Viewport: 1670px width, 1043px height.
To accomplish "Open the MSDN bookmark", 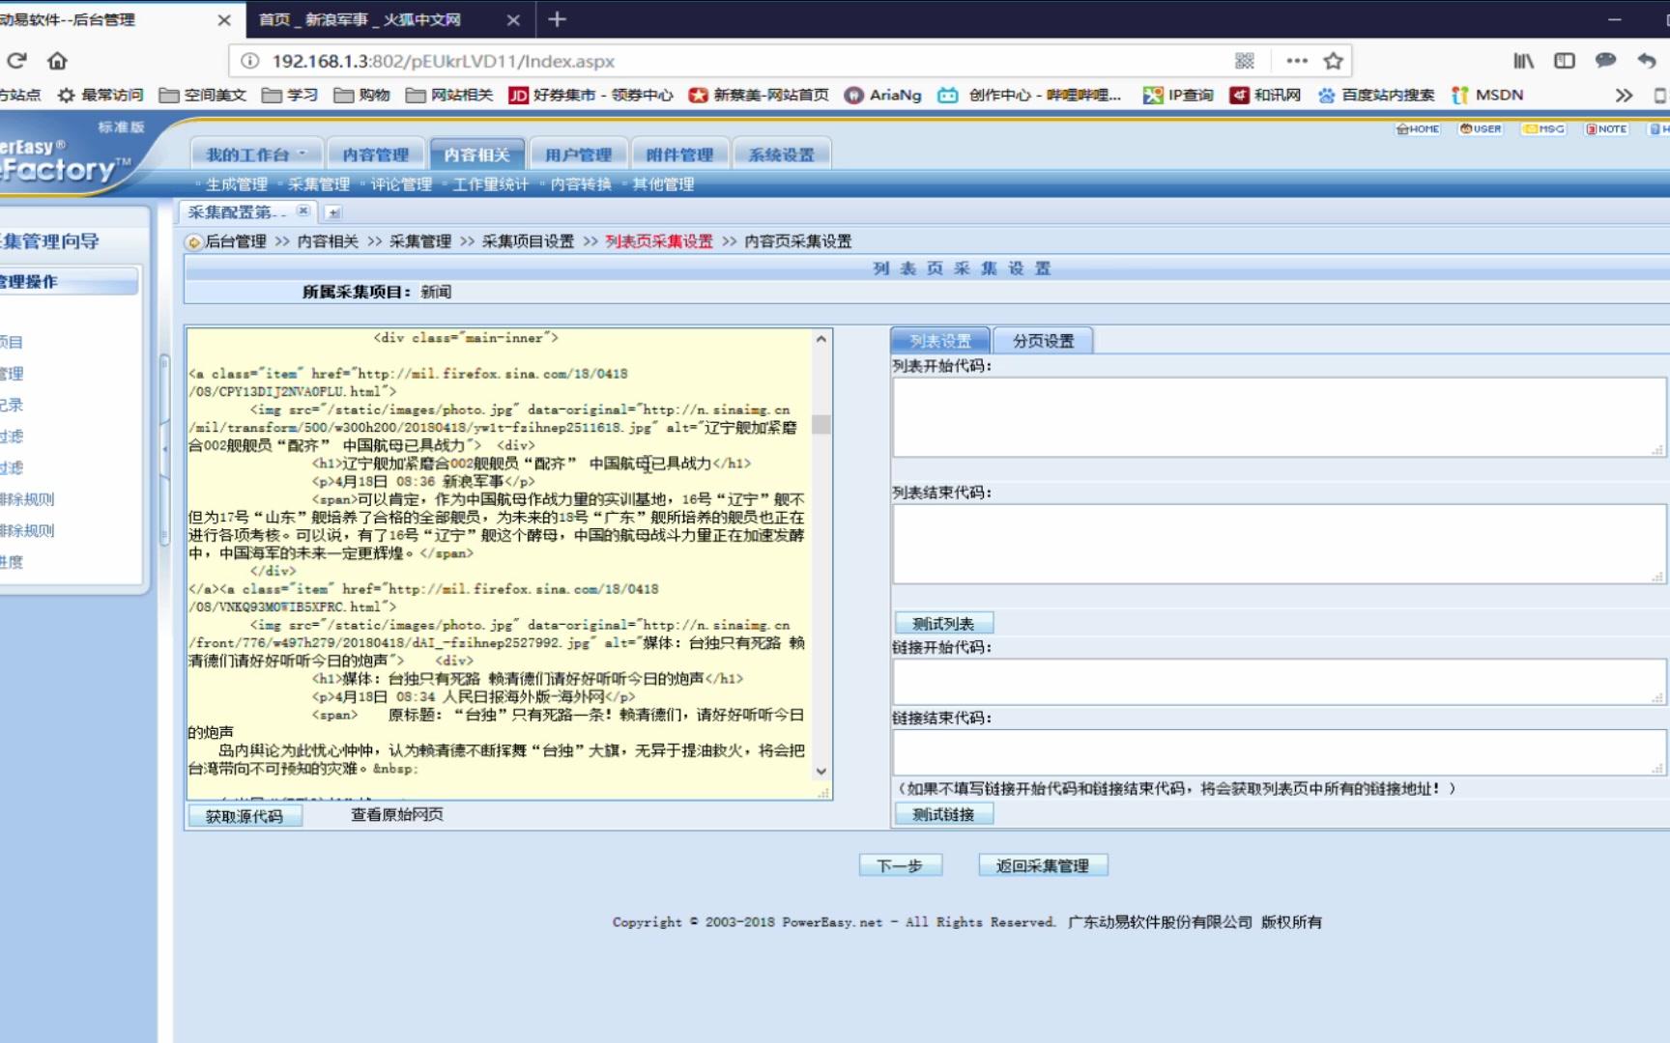I will pos(1488,95).
